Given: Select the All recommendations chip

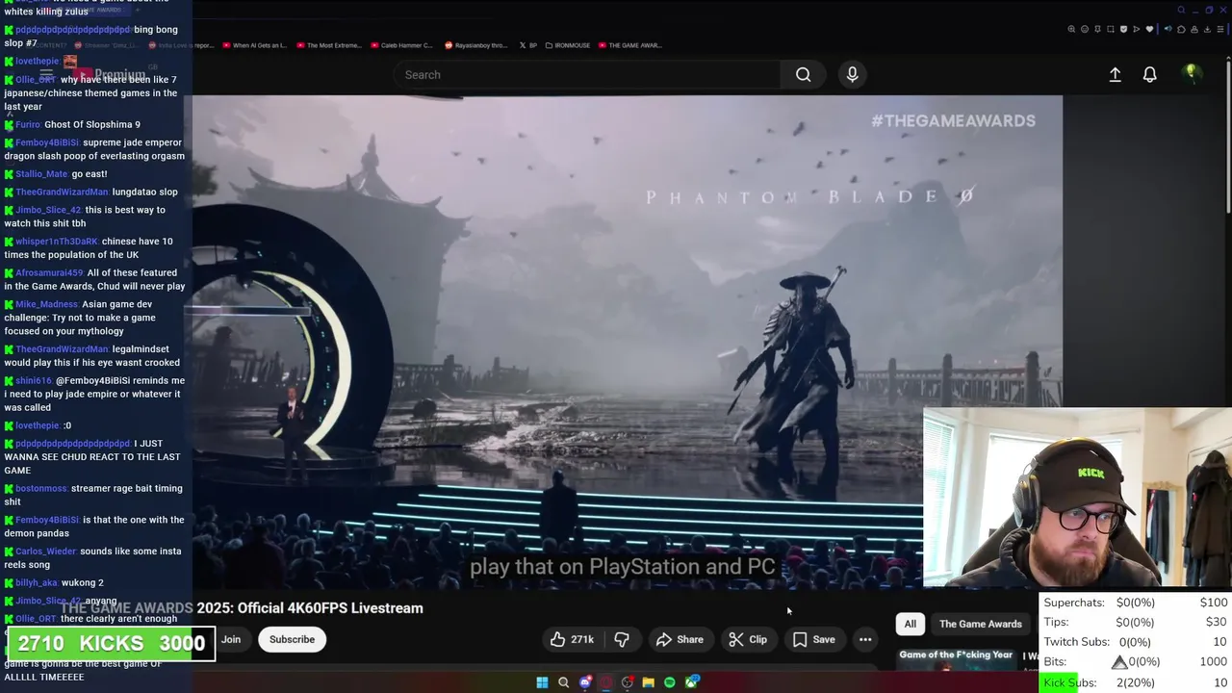Looking at the screenshot, I should [x=910, y=624].
